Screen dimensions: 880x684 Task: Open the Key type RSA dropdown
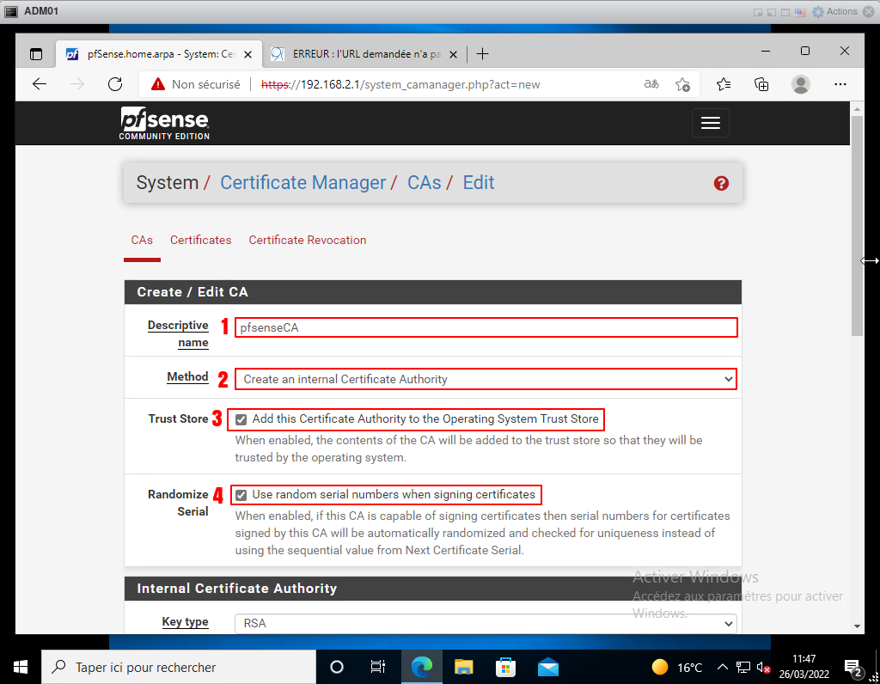486,623
